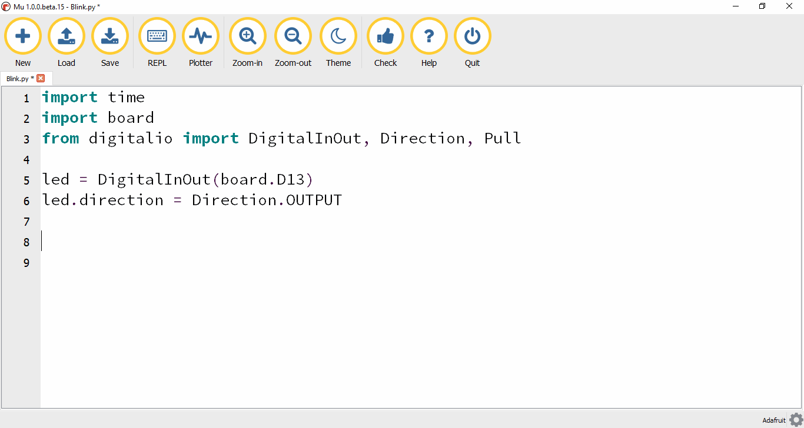Open Mu Help

[428, 36]
